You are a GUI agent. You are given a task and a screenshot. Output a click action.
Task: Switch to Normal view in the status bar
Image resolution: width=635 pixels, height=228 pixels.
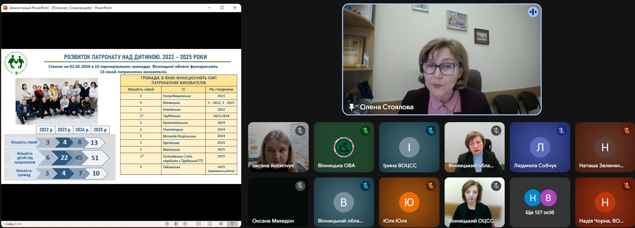tap(199, 224)
